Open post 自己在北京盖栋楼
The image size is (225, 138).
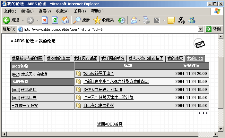click(99, 106)
